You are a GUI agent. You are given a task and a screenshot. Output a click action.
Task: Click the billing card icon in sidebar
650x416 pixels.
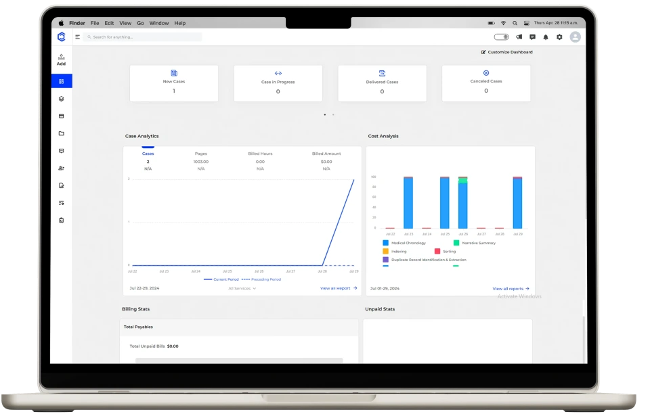pos(61,115)
